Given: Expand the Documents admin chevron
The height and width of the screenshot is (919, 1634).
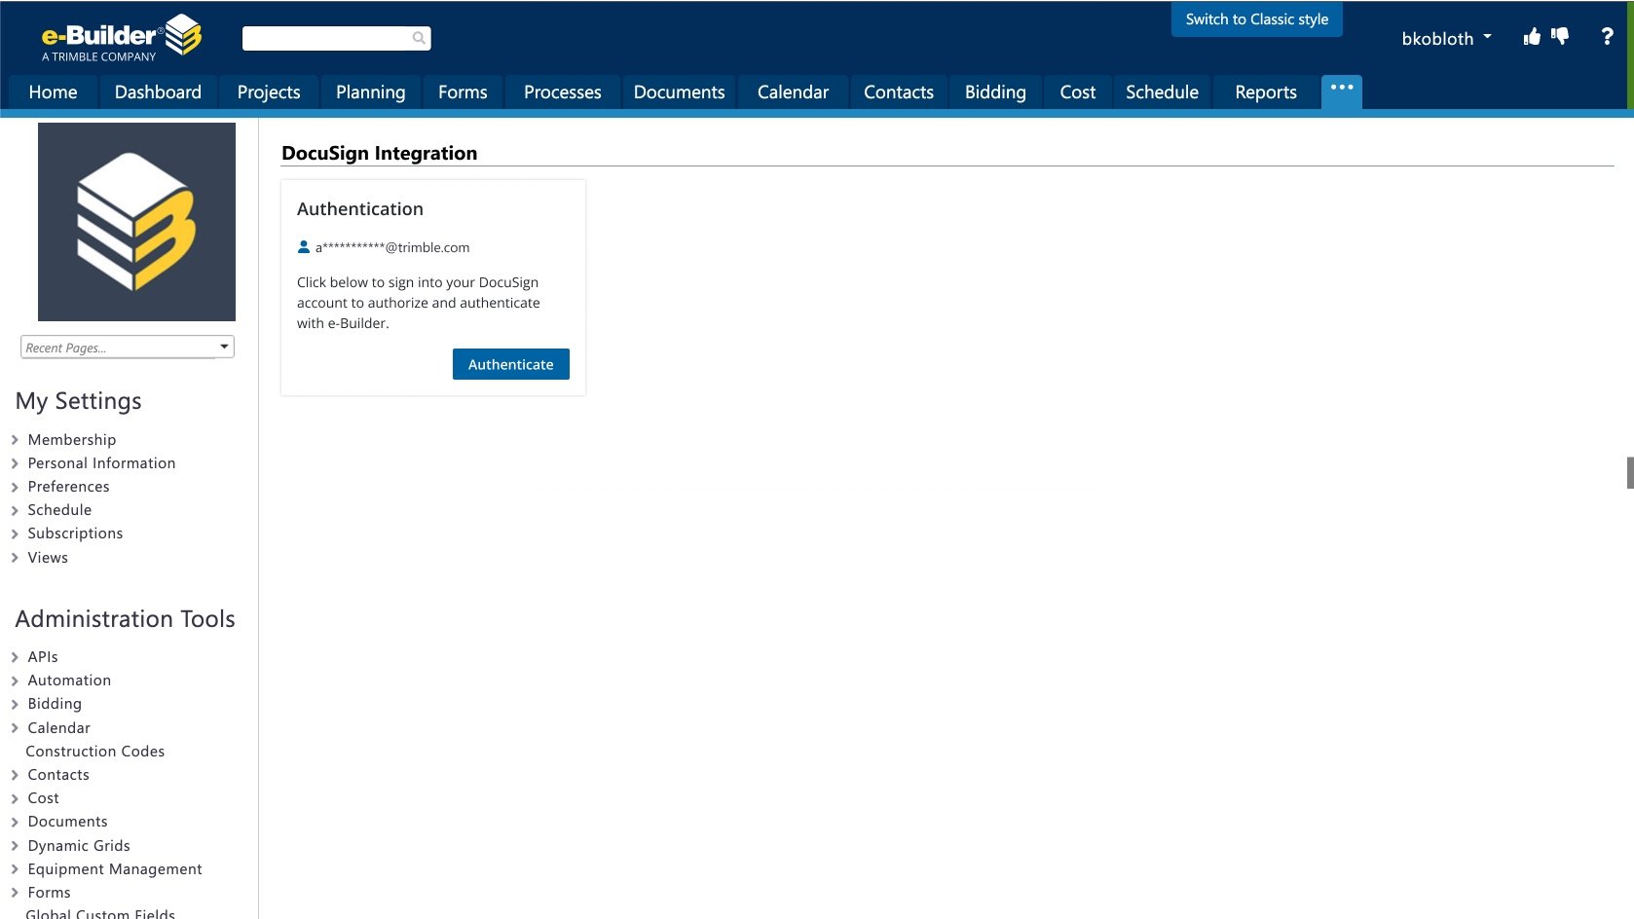Looking at the screenshot, I should tap(15, 822).
